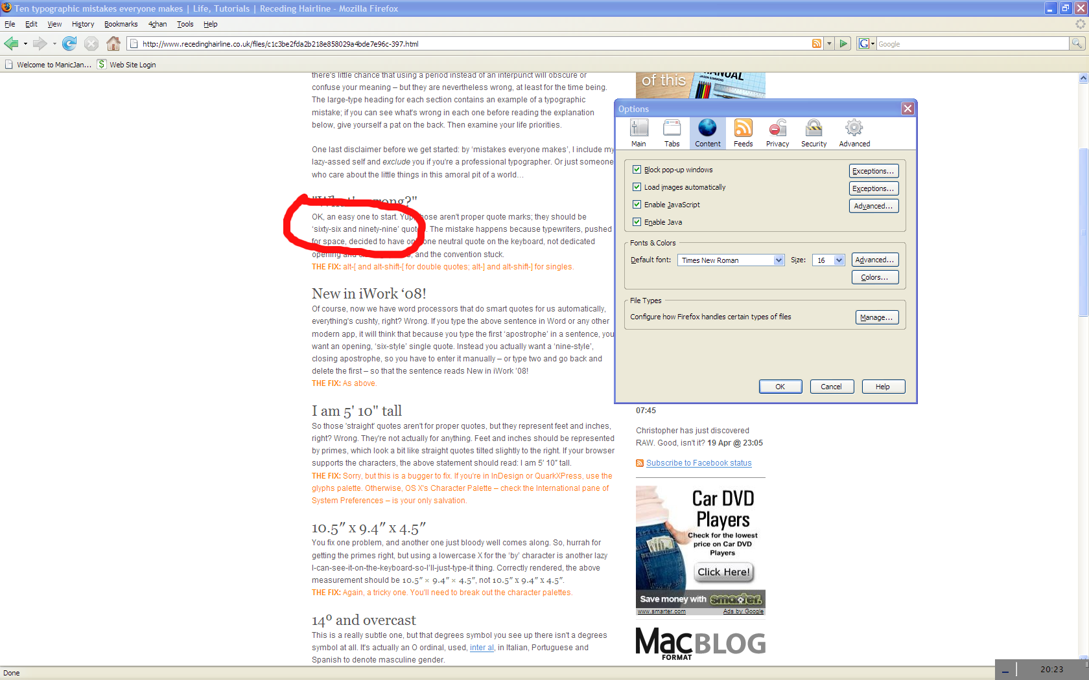Click the Click Here ad button
The width and height of the screenshot is (1089, 680).
(723, 572)
